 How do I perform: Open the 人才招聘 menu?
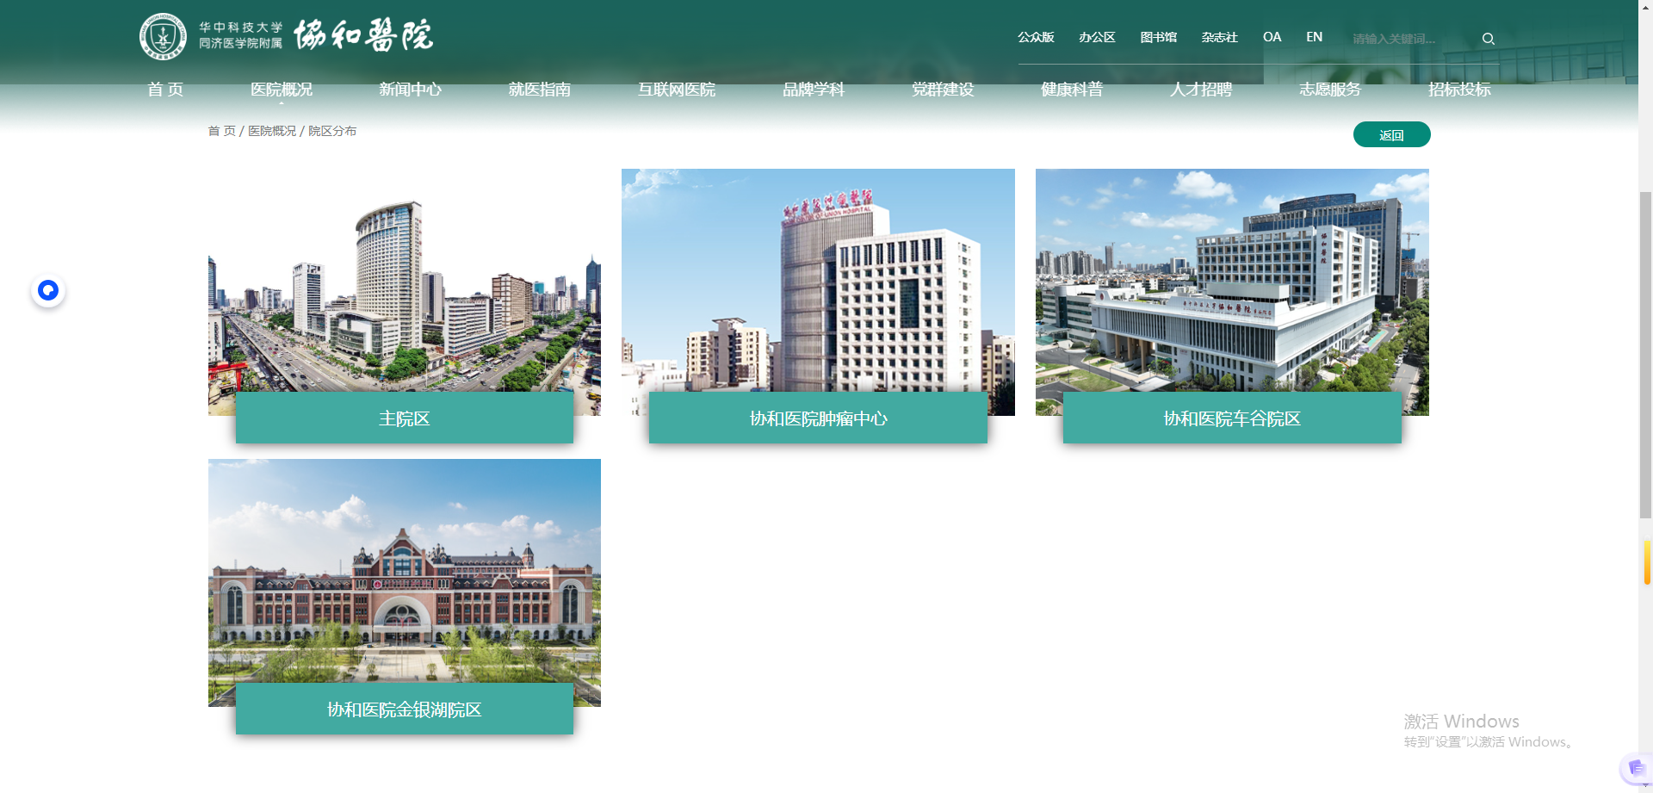(x=1201, y=90)
